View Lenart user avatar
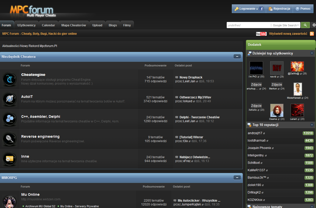The width and height of the screenshot is (316, 208). pyautogui.click(x=297, y=110)
